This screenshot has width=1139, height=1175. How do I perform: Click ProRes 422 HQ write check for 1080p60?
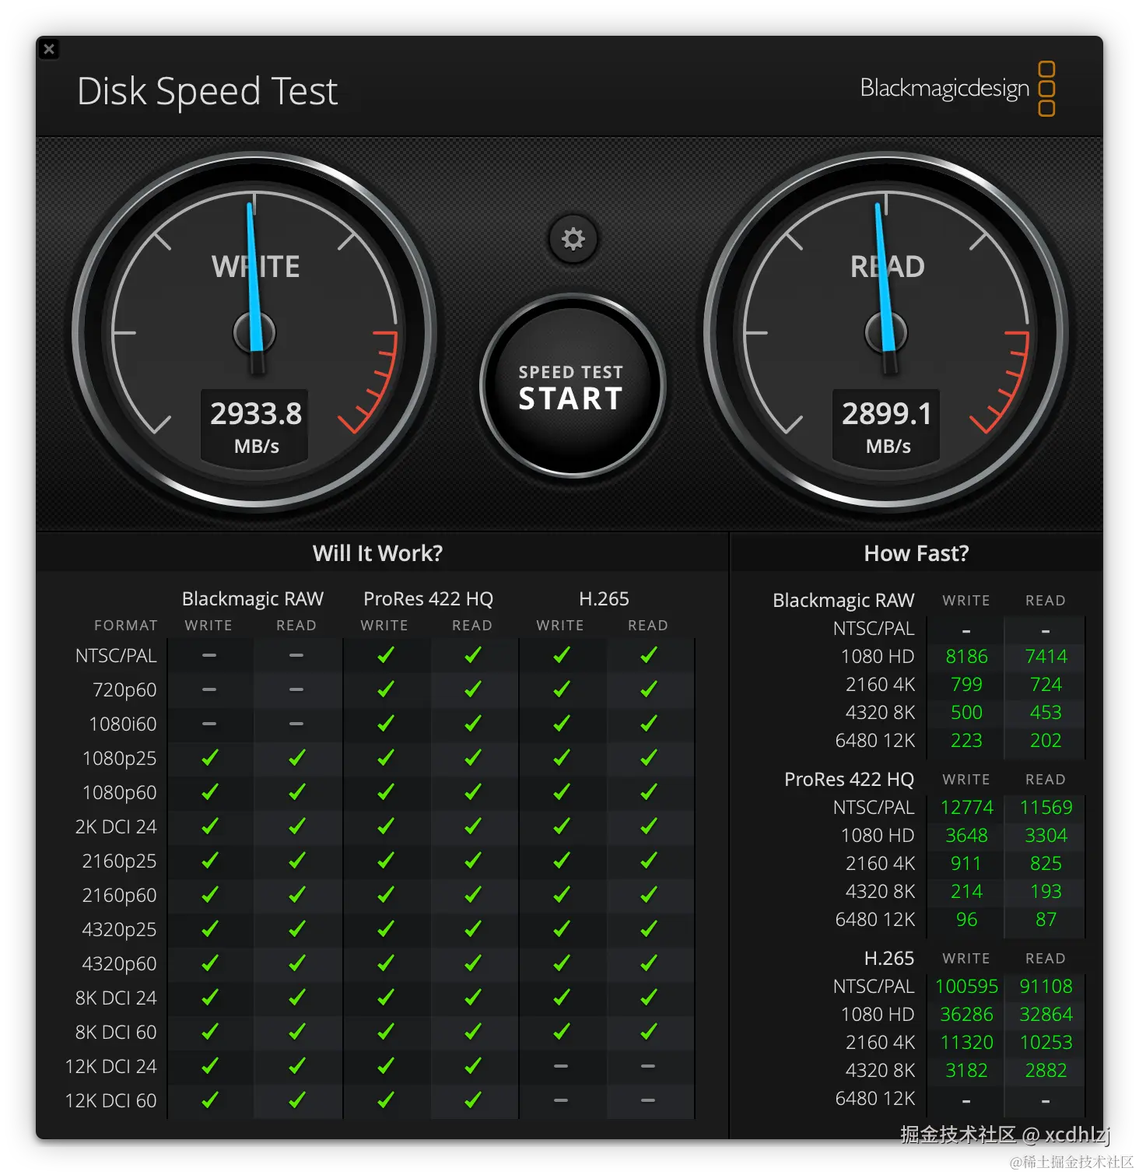point(385,792)
